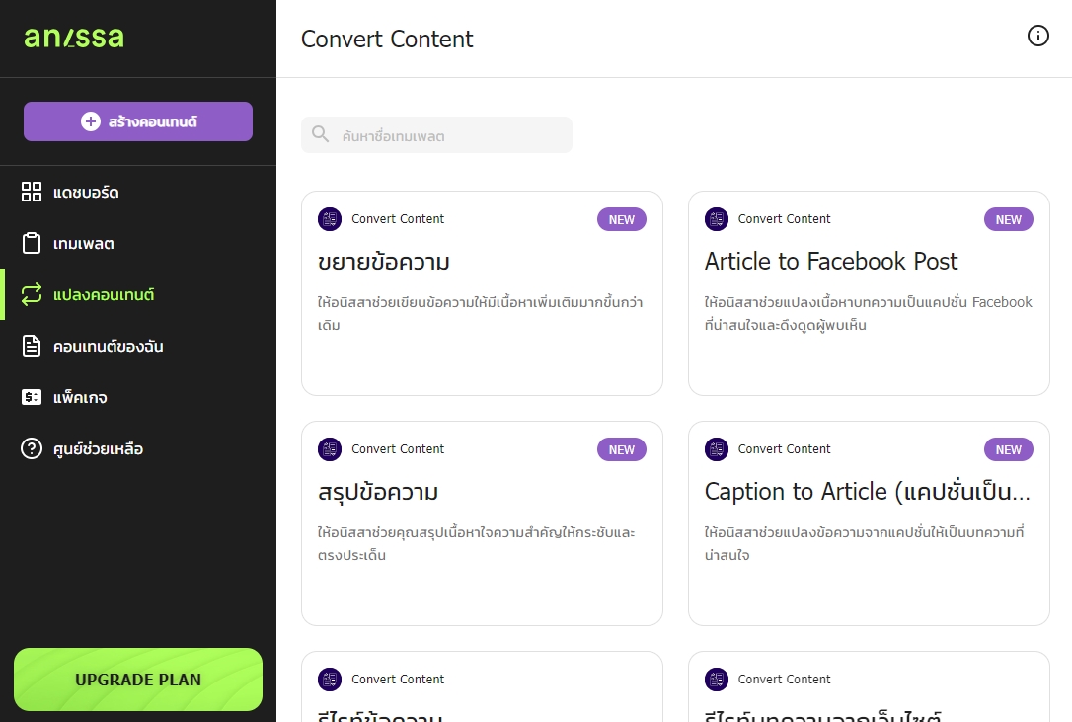Click the สร้างคอนเทนต์ button
The image size is (1072, 722).
(x=138, y=121)
